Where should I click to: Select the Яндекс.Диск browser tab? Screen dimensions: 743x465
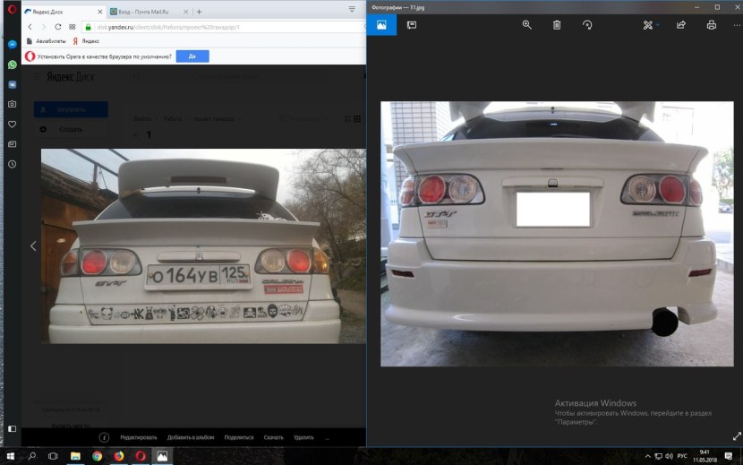tap(60, 12)
